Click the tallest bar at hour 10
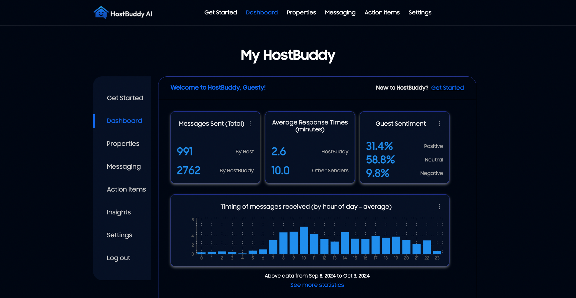576x298 pixels. point(304,241)
